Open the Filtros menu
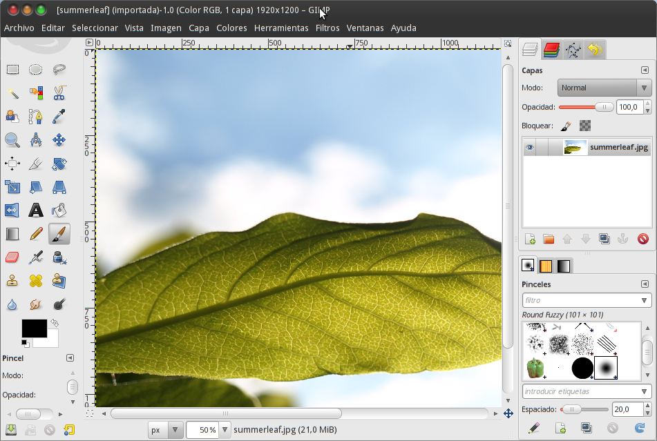Viewport: 657px width, 441px height. point(327,28)
